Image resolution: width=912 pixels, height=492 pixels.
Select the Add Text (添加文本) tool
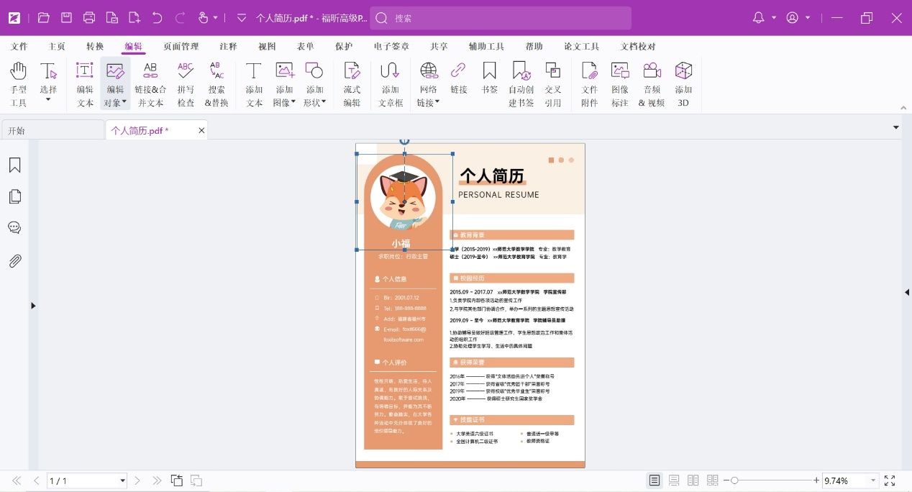tap(254, 83)
